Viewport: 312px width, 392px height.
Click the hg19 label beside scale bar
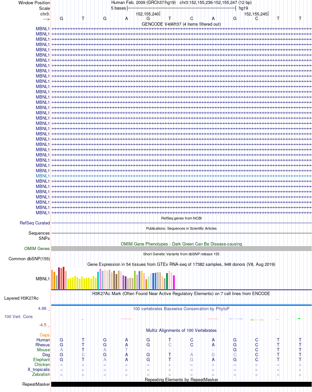coord(243,8)
